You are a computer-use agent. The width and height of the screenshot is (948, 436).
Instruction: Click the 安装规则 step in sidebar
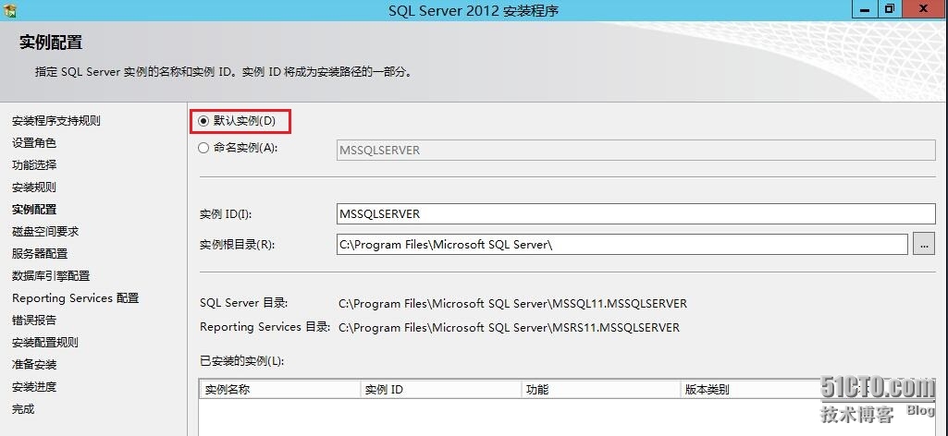[x=34, y=188]
